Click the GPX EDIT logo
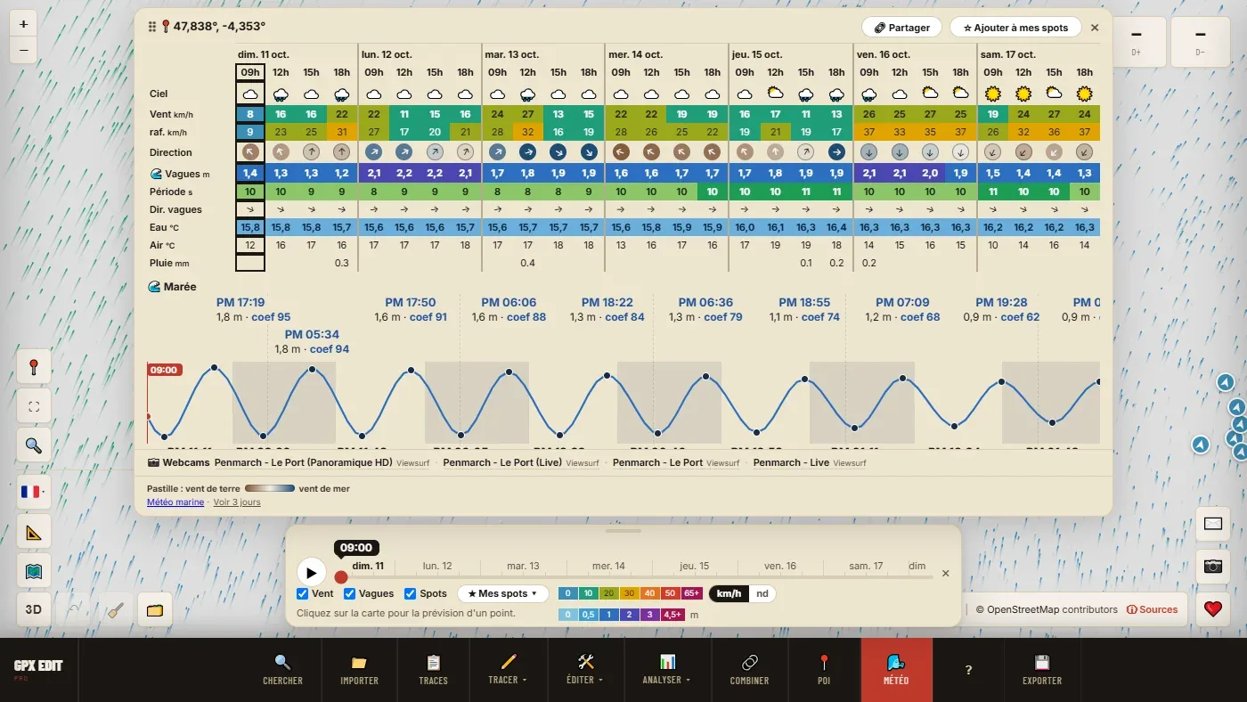Viewport: 1247px width, 702px height. (38, 669)
